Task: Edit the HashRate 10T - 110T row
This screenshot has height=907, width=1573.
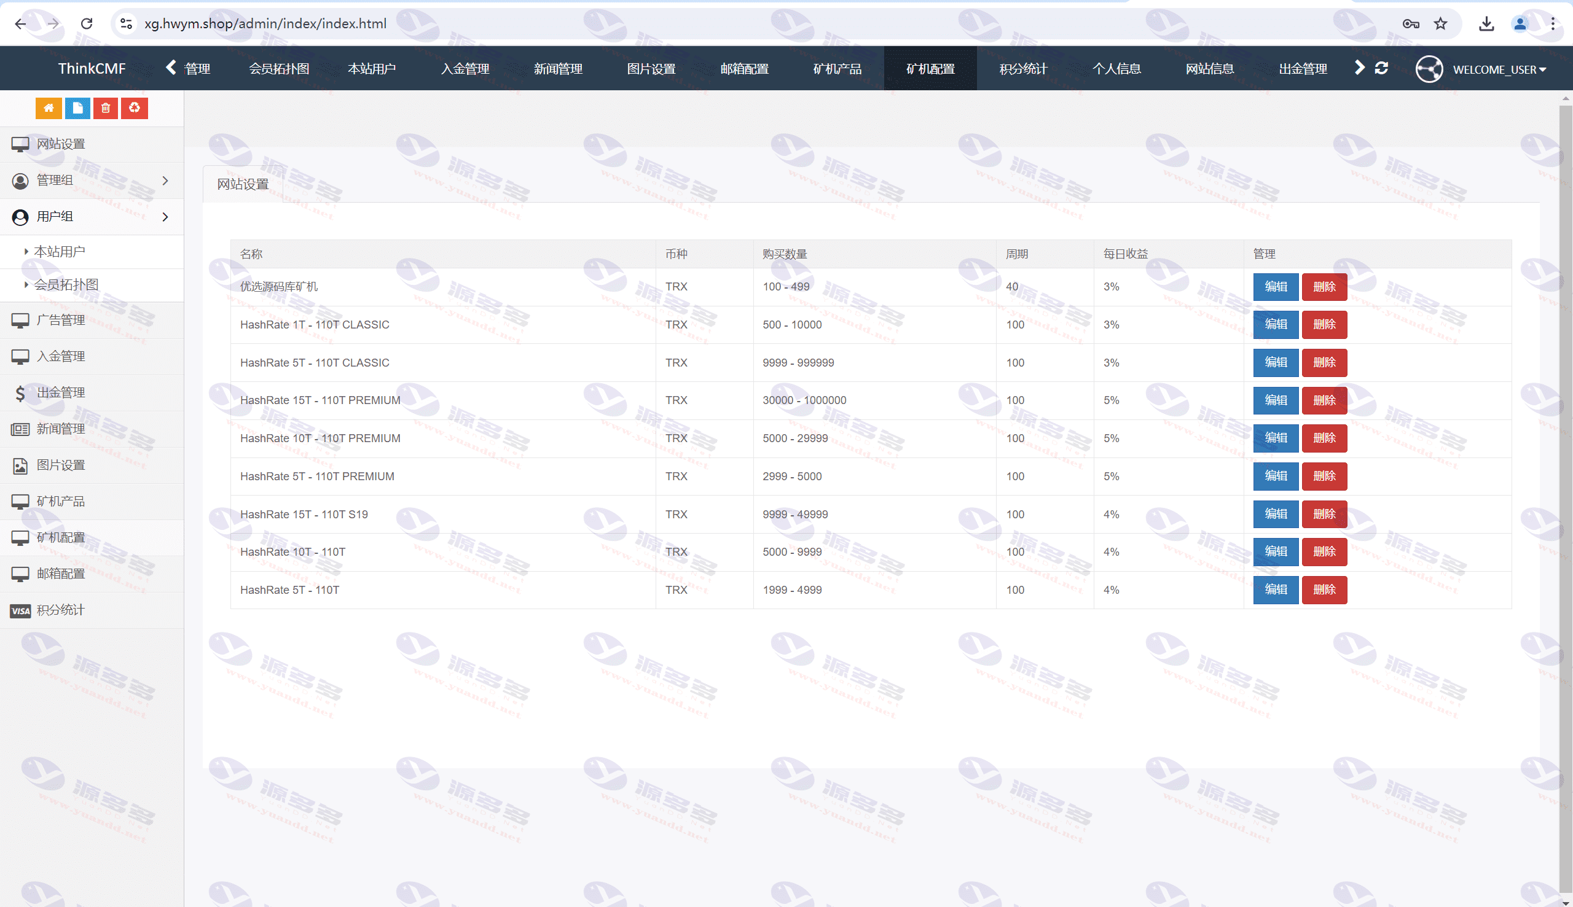Action: [x=1276, y=552]
